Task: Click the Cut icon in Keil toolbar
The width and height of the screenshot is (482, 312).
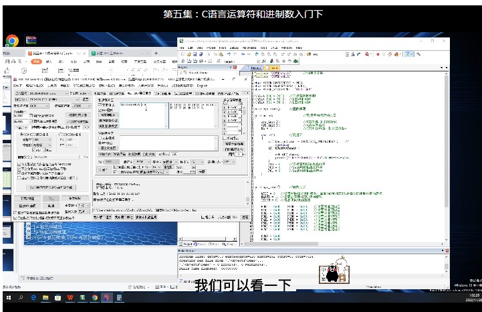Action: click(209, 54)
